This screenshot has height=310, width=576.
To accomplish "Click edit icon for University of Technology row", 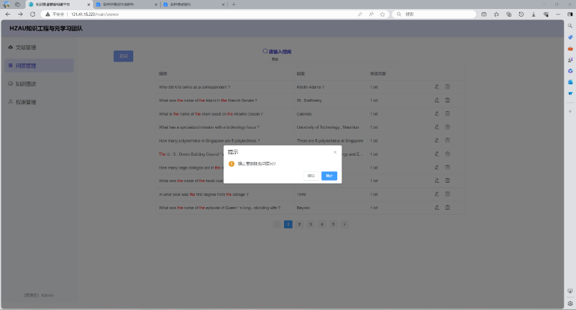I will [437, 127].
